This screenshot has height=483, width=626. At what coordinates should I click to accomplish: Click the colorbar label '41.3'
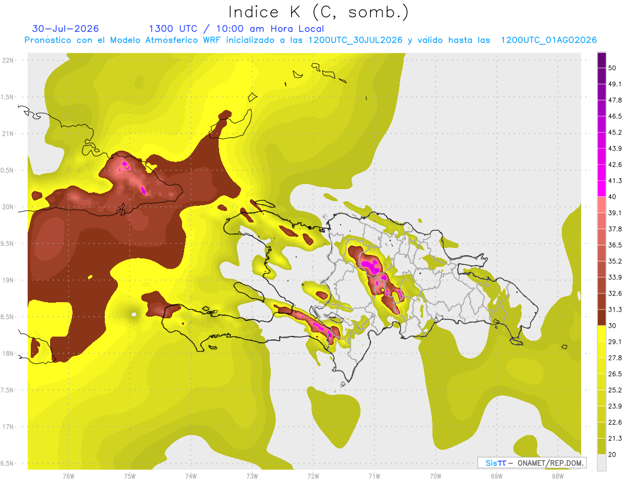pyautogui.click(x=615, y=181)
